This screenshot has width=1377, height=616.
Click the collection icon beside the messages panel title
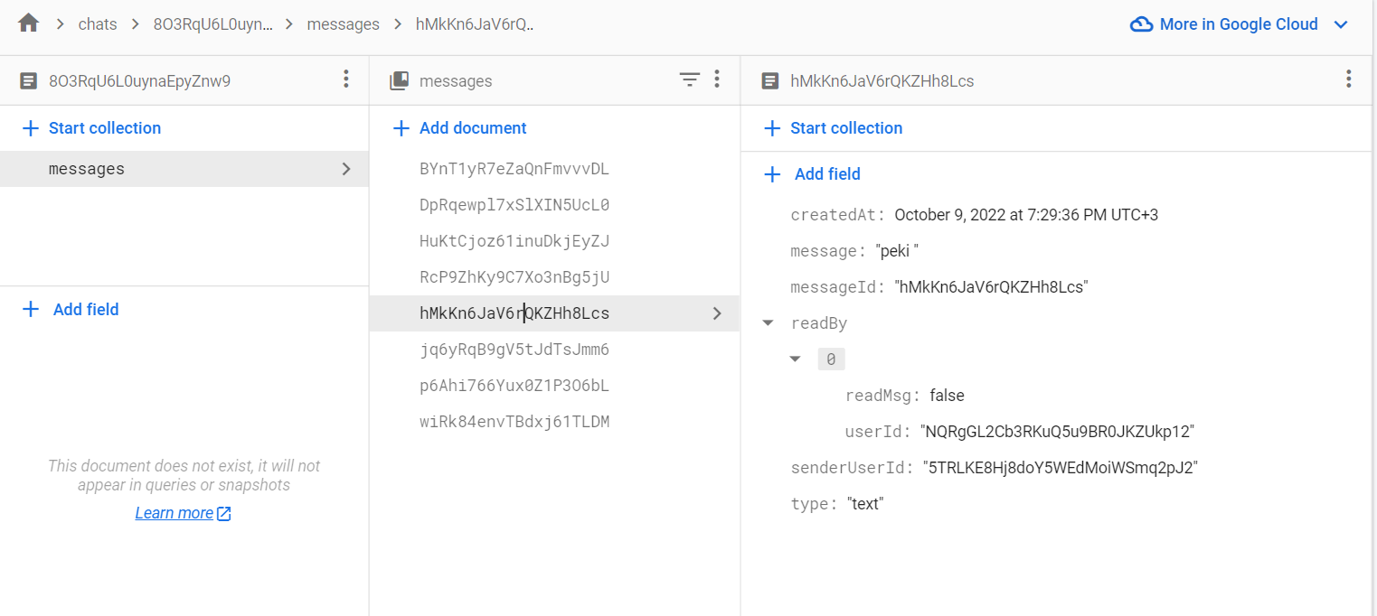pos(398,80)
